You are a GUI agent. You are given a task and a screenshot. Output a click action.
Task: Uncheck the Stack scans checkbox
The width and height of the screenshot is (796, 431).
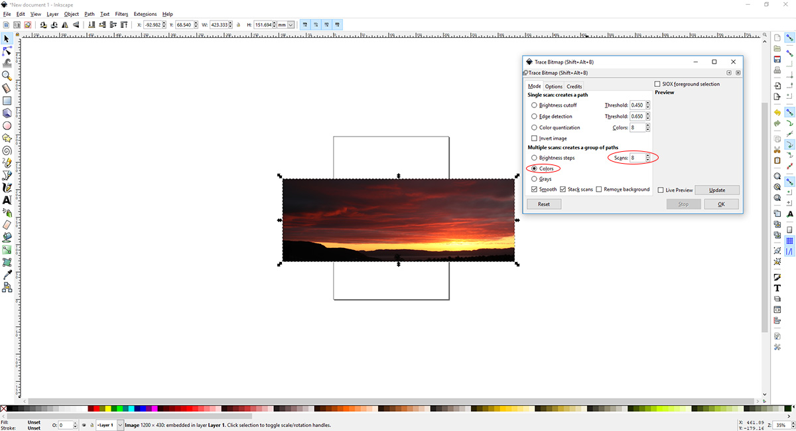click(x=563, y=190)
